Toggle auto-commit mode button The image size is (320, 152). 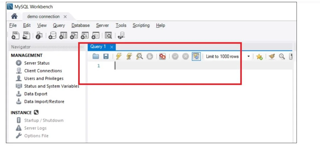[196, 56]
